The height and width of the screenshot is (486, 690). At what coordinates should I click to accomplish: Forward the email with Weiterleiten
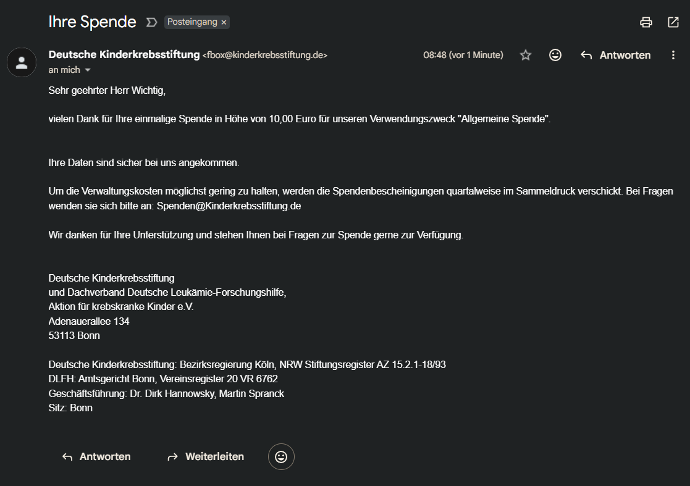206,457
